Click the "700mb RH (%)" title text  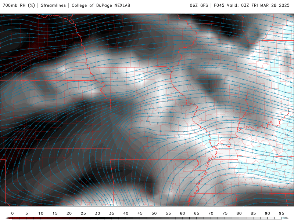pos(19,5)
